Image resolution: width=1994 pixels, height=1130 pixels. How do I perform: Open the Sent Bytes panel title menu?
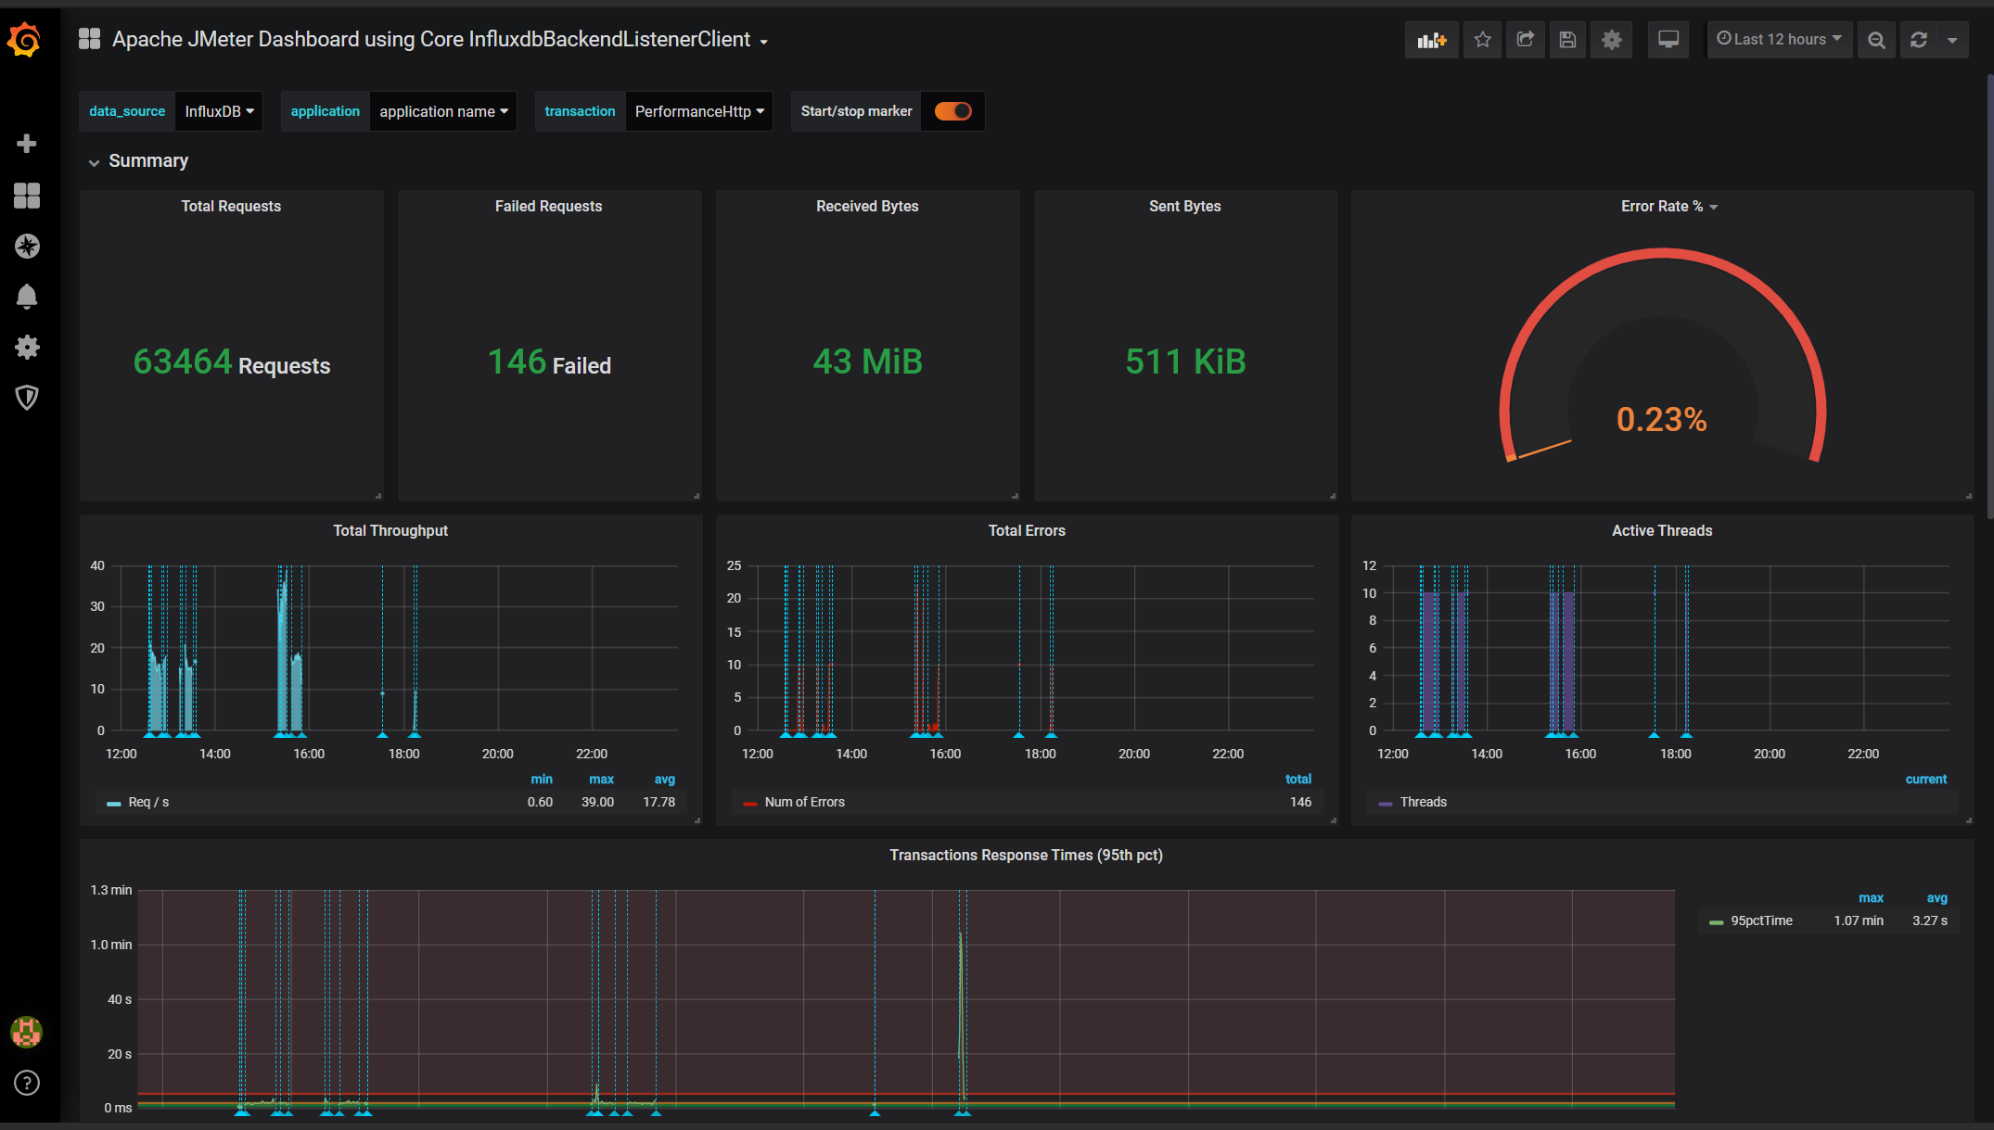click(1184, 207)
